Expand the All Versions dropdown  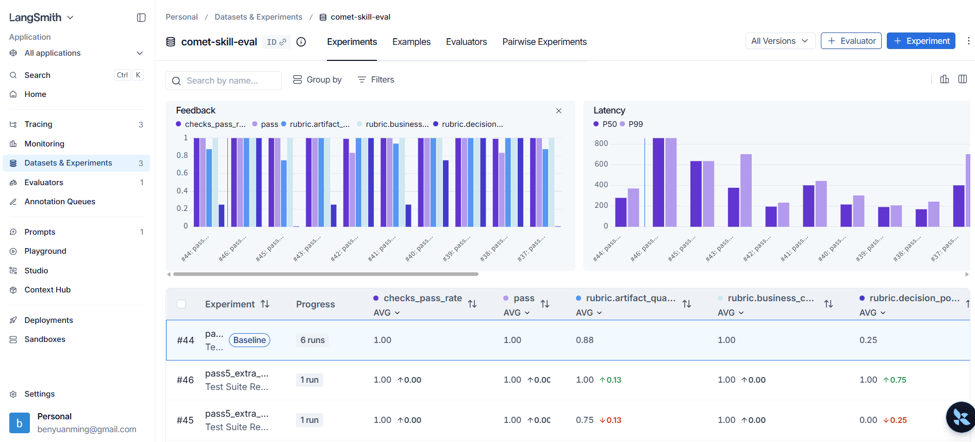pyautogui.click(x=780, y=41)
